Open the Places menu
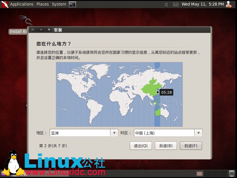This screenshot has height=178, width=237. coord(42,4)
